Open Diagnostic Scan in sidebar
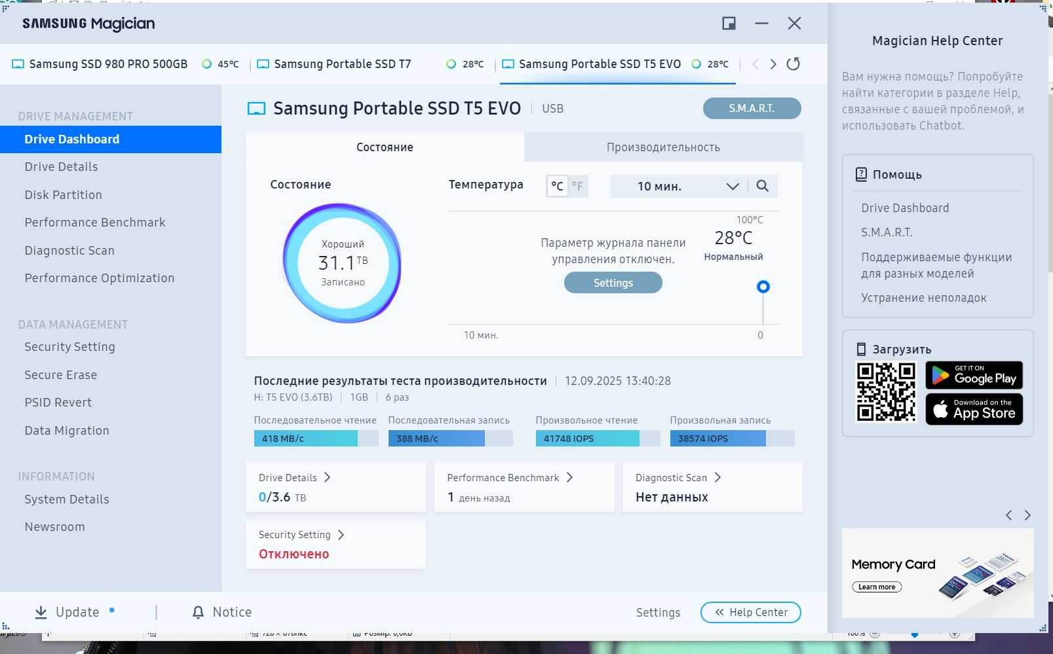The image size is (1053, 654). pyautogui.click(x=69, y=251)
